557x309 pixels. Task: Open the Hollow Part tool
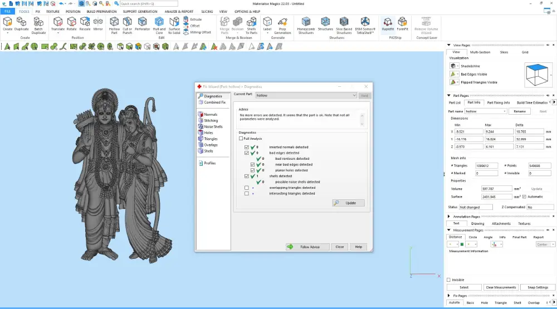[x=114, y=26]
